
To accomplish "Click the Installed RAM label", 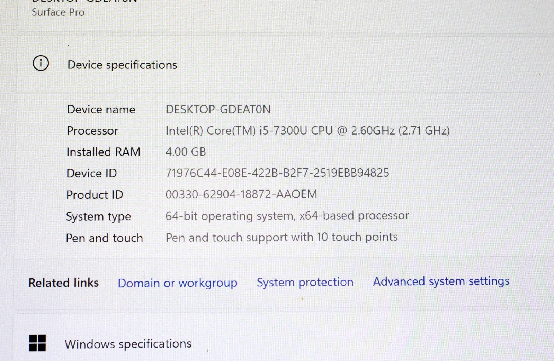I will tap(103, 152).
